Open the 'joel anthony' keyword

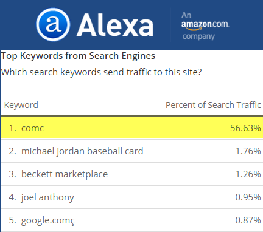pos(47,197)
